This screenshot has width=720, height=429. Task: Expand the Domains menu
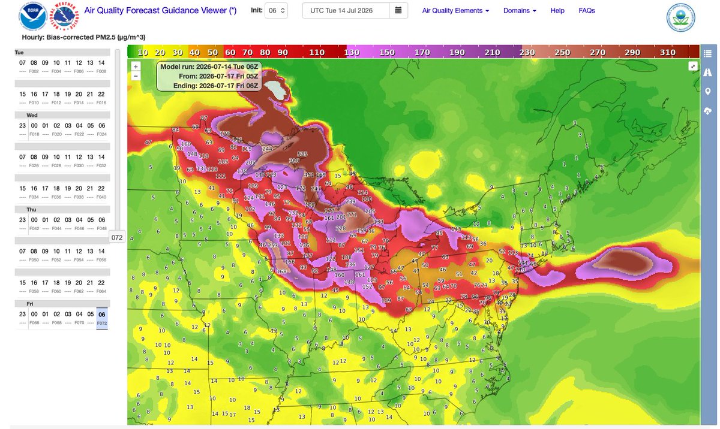pos(520,11)
